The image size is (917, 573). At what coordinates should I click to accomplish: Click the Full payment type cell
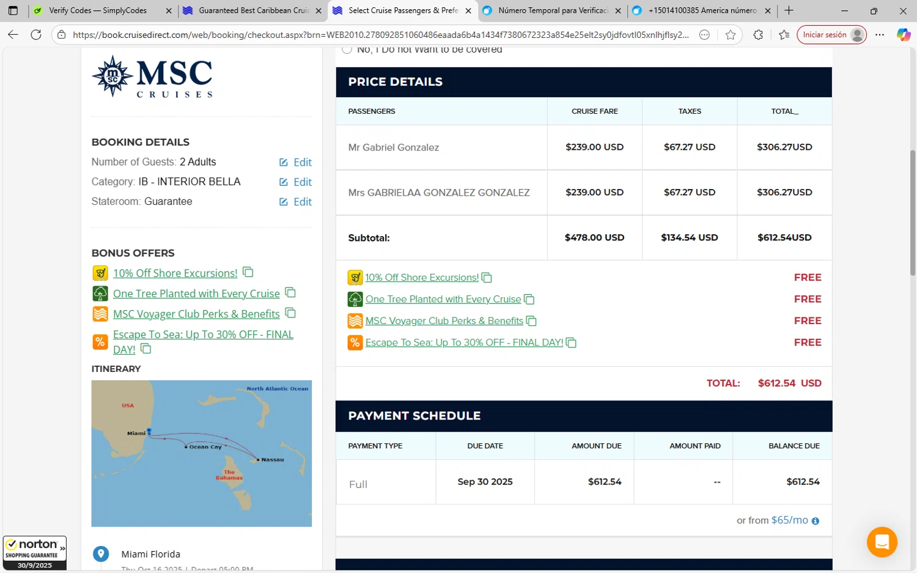pyautogui.click(x=386, y=482)
